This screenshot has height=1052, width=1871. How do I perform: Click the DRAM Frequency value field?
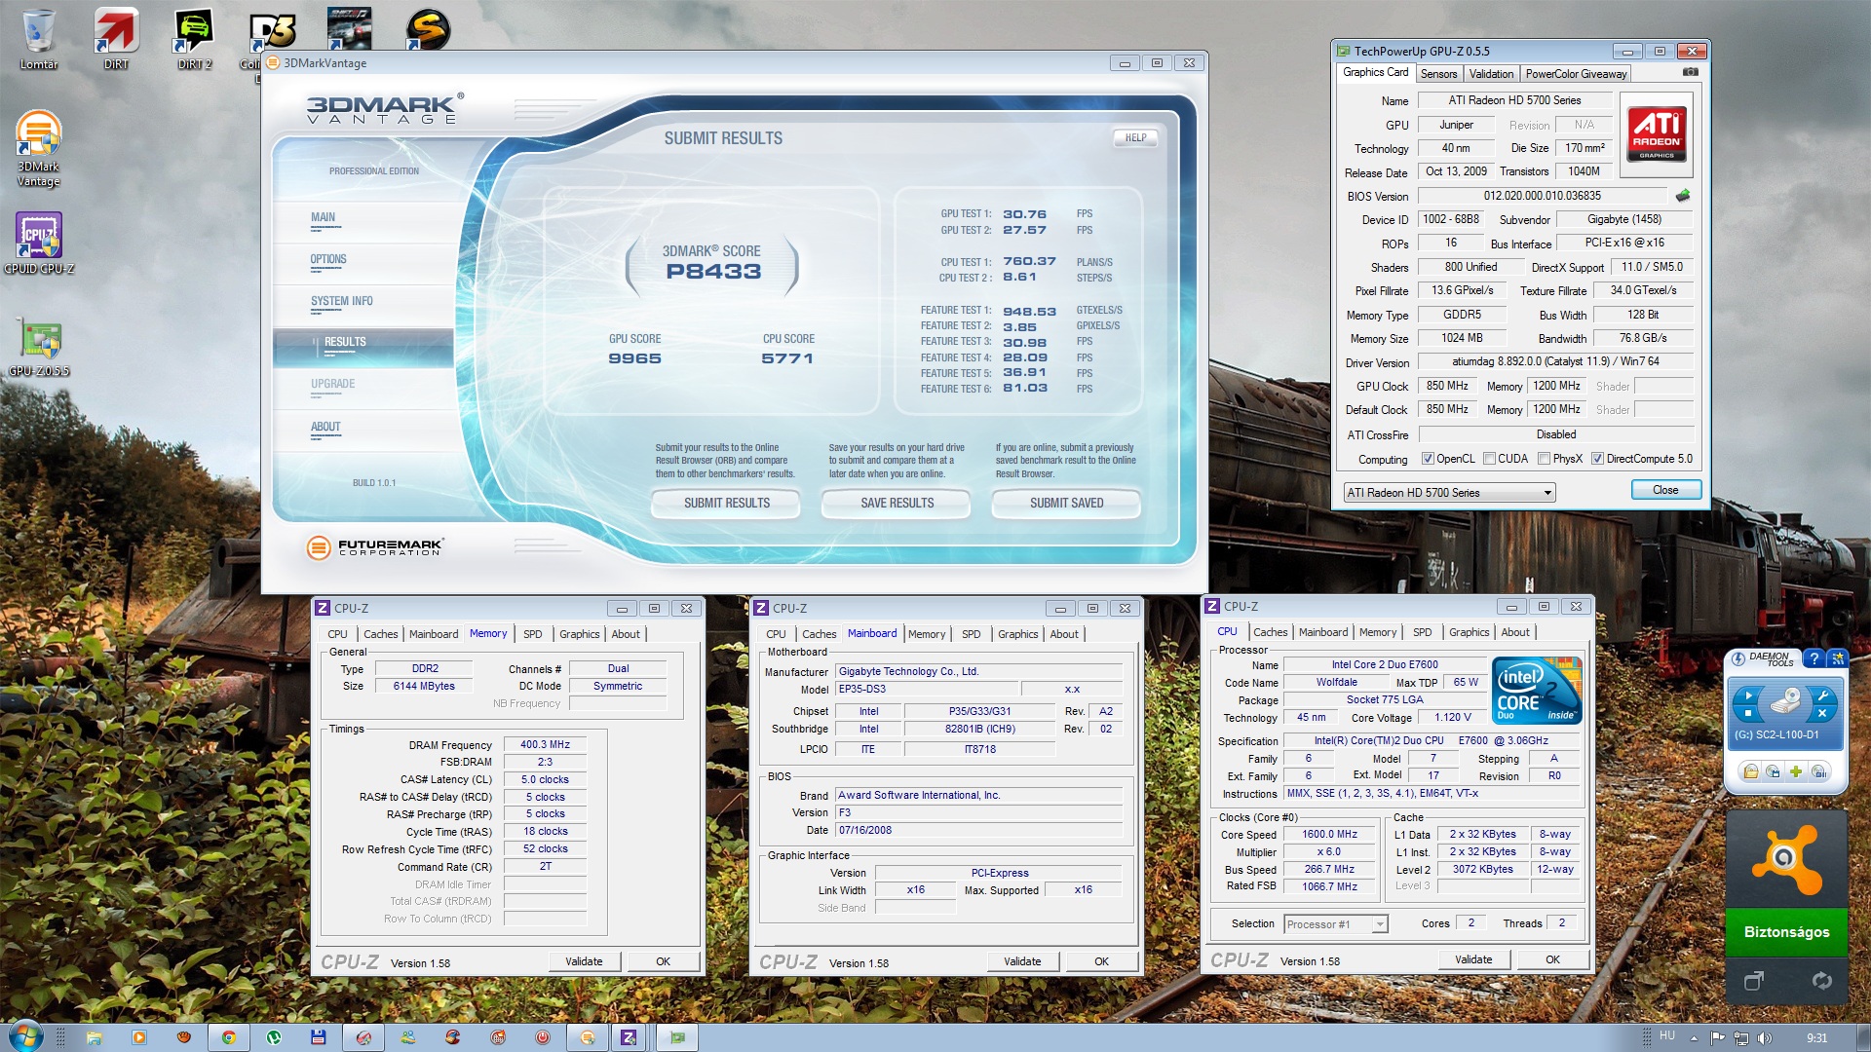click(545, 744)
